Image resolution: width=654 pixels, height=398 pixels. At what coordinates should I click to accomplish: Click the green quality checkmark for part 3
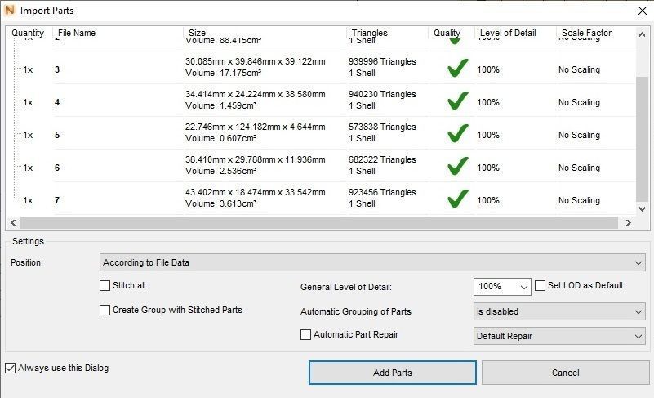coord(457,69)
